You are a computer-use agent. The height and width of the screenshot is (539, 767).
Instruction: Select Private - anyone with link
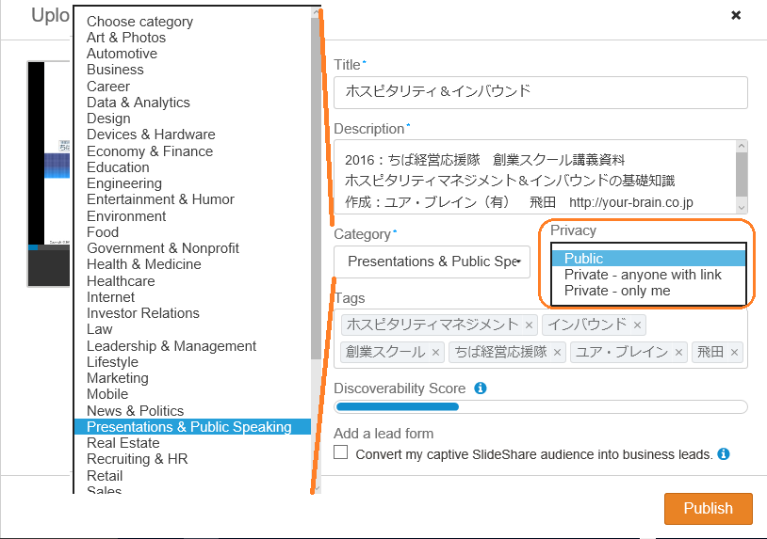[x=643, y=275]
